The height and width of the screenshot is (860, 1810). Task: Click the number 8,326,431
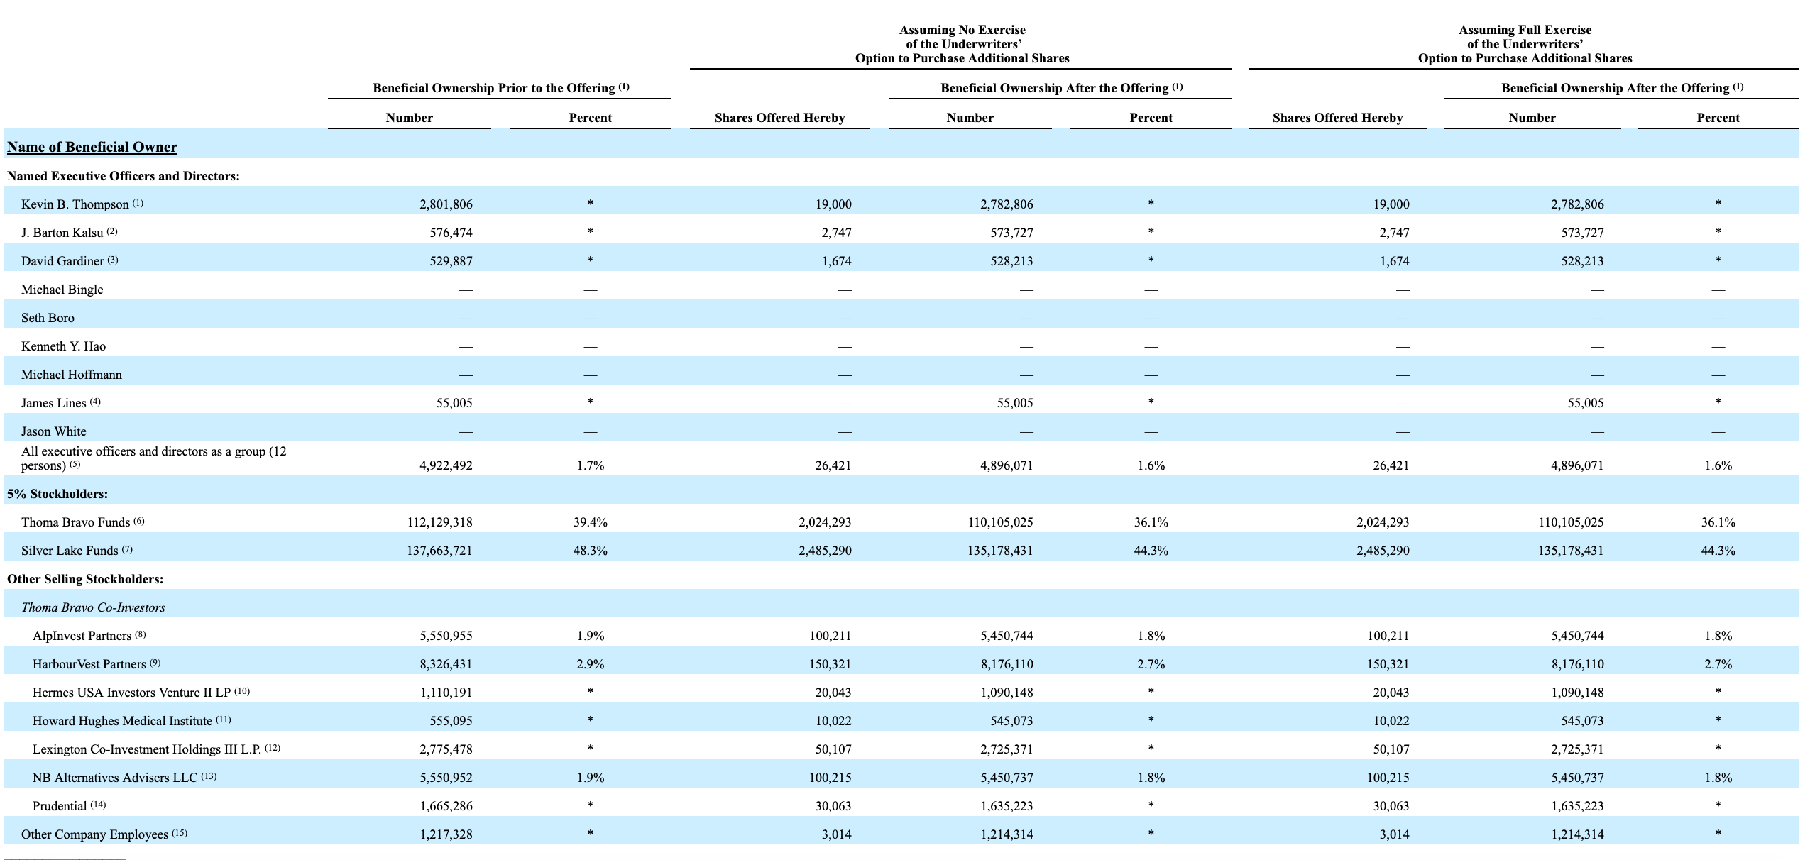point(446,664)
